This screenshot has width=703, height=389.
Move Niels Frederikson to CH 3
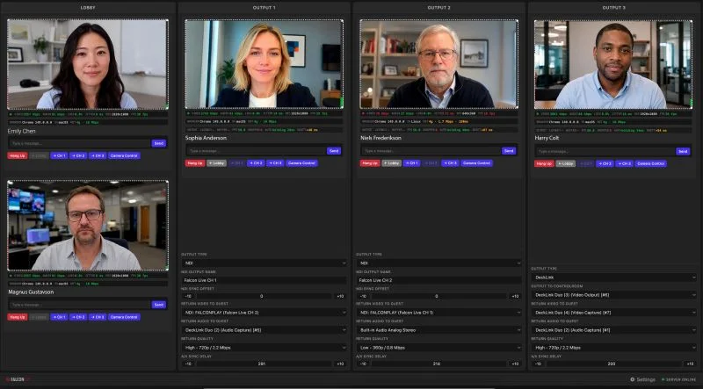point(450,163)
